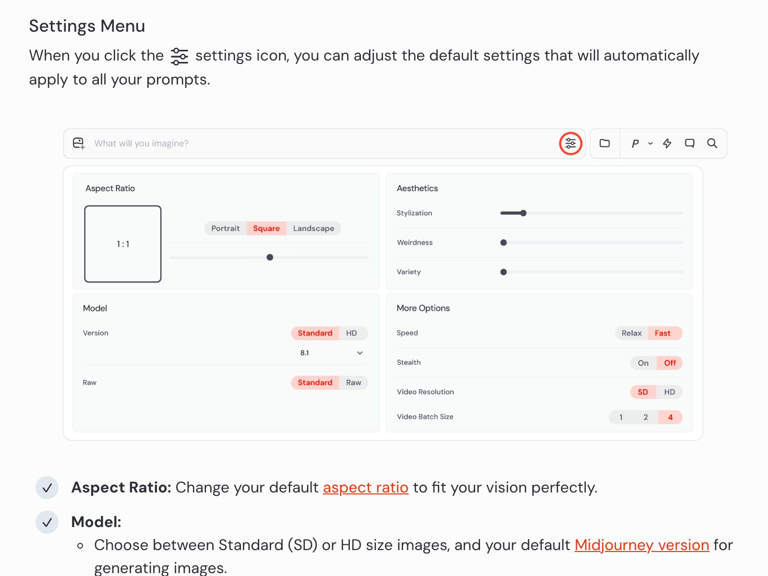Choose HD under Version
Image resolution: width=768 pixels, height=576 pixels.
click(x=353, y=333)
